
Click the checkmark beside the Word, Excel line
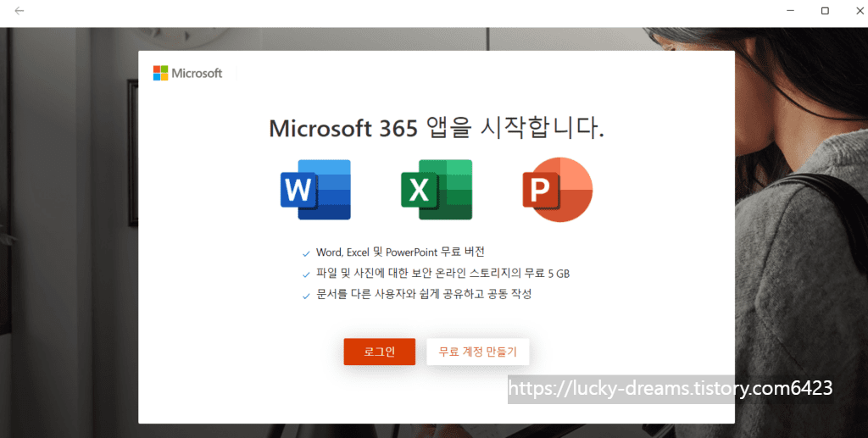306,254
